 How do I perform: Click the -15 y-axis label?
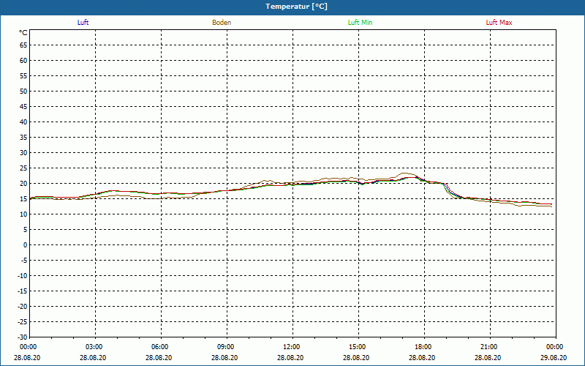(23, 291)
